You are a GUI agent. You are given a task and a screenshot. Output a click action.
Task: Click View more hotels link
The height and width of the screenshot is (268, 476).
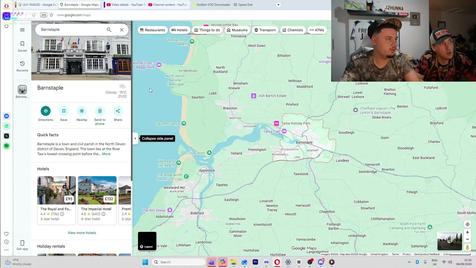[82, 233]
